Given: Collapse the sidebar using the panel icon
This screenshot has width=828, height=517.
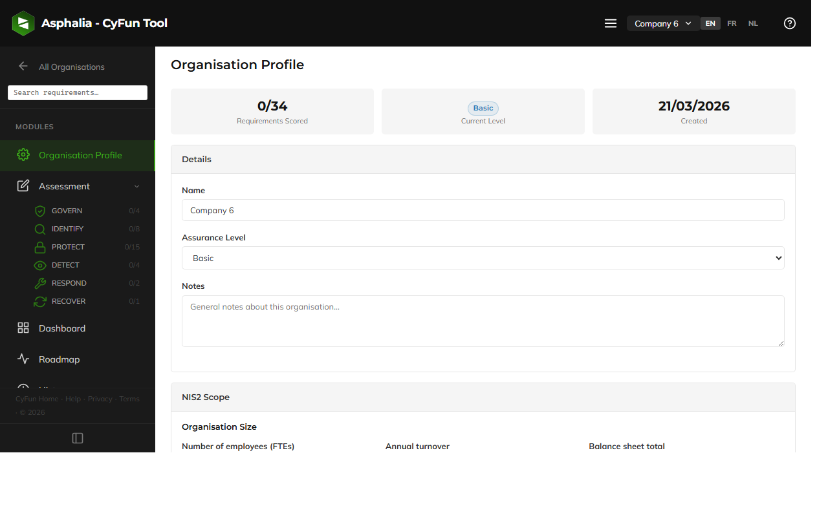Looking at the screenshot, I should click(x=77, y=438).
